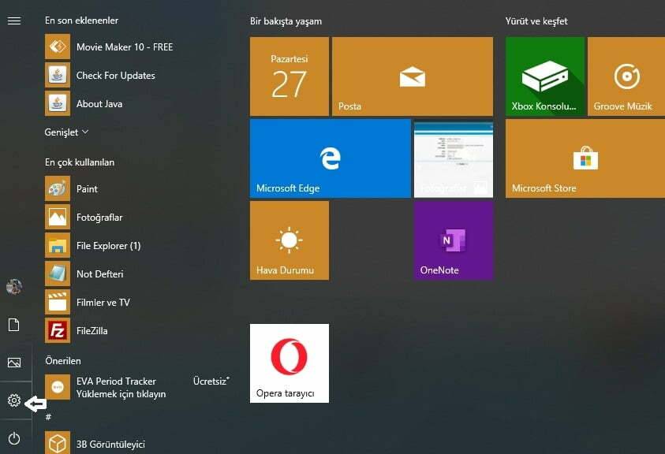Image resolution: width=665 pixels, height=454 pixels.
Task: Click Paint label in list
Action: (x=87, y=189)
